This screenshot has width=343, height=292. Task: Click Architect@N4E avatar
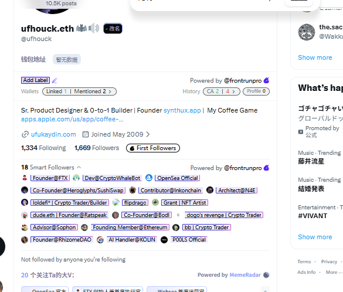210,190
